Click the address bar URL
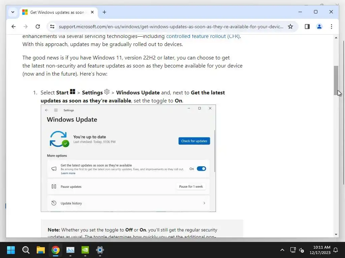The width and height of the screenshot is (345, 258). tap(171, 27)
